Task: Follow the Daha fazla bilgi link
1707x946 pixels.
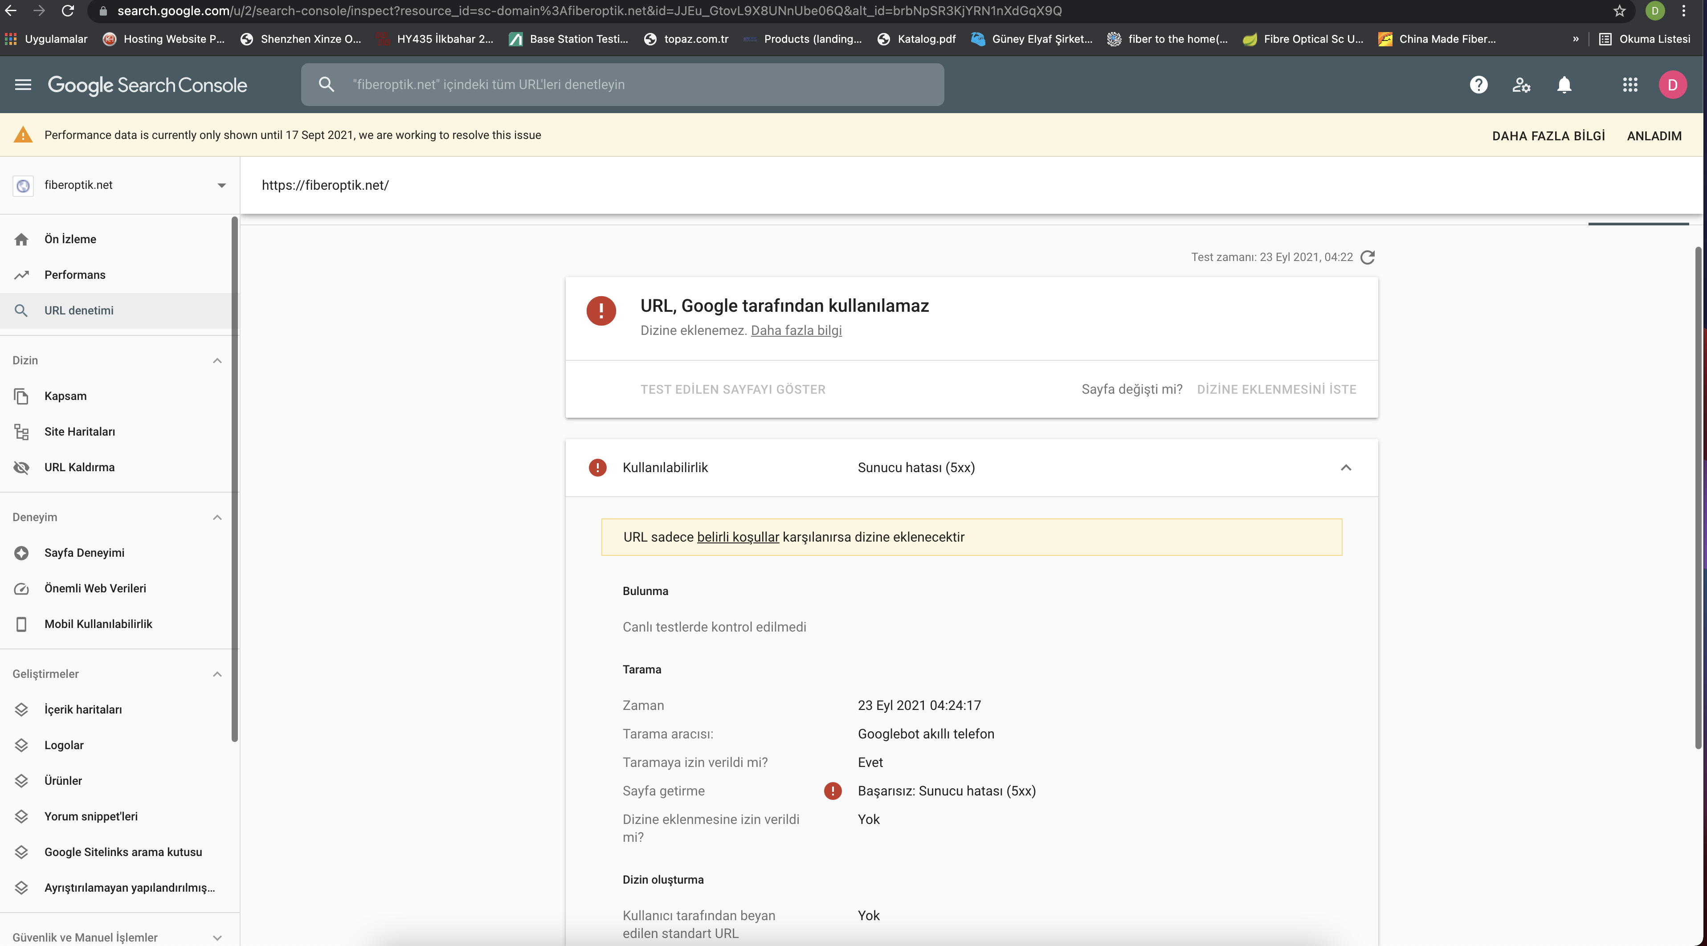Action: tap(796, 330)
